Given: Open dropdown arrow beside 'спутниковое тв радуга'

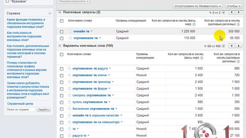Looking at the screenshot, I should tap(110, 68).
